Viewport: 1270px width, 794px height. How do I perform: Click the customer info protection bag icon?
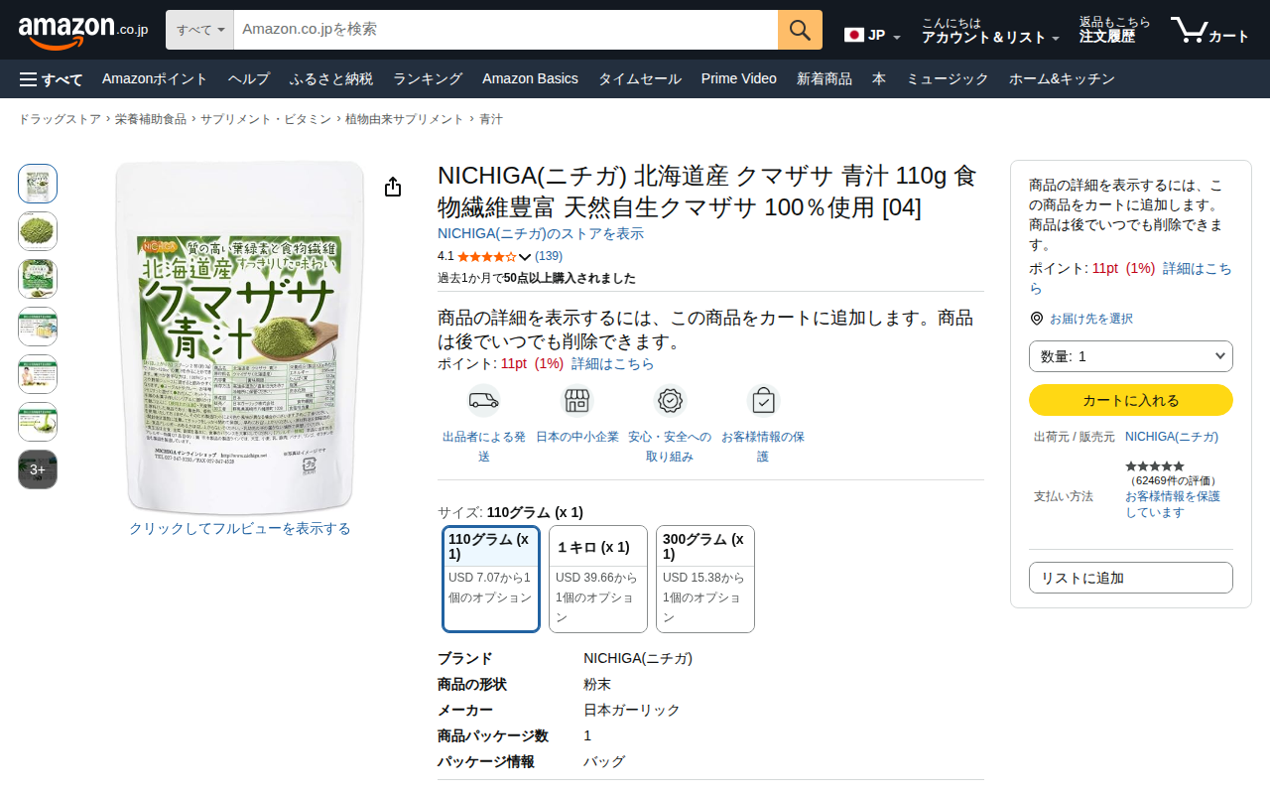click(763, 401)
